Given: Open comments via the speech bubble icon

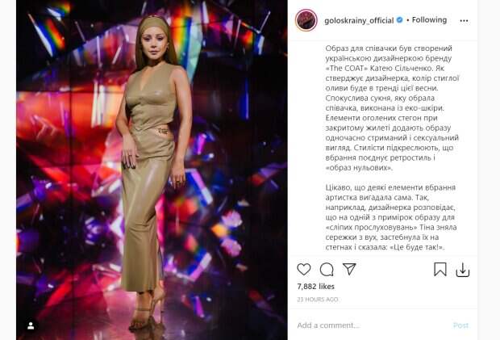Looking at the screenshot, I should point(327,270).
